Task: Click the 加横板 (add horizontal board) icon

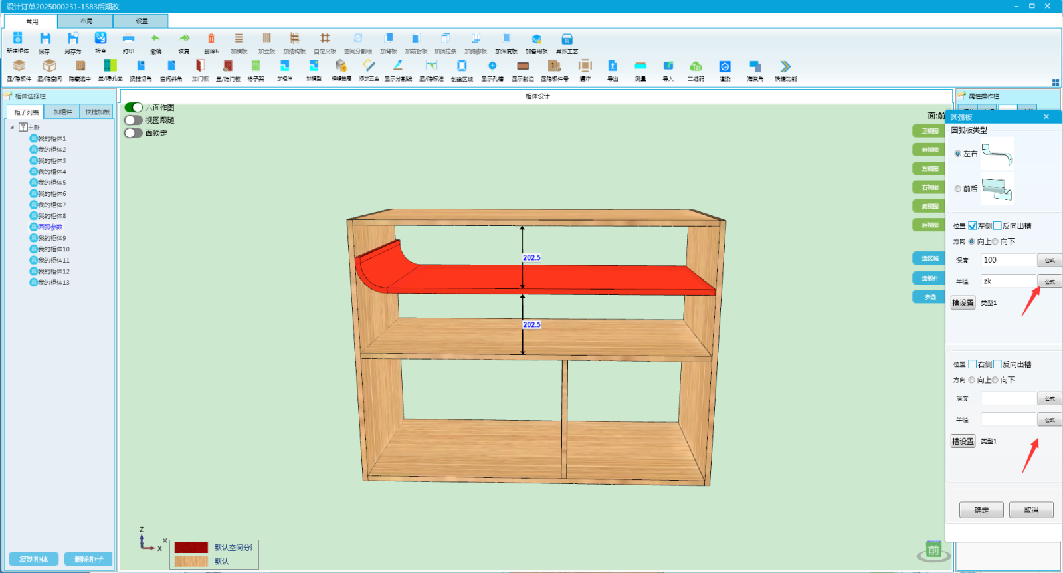Action: pos(239,39)
